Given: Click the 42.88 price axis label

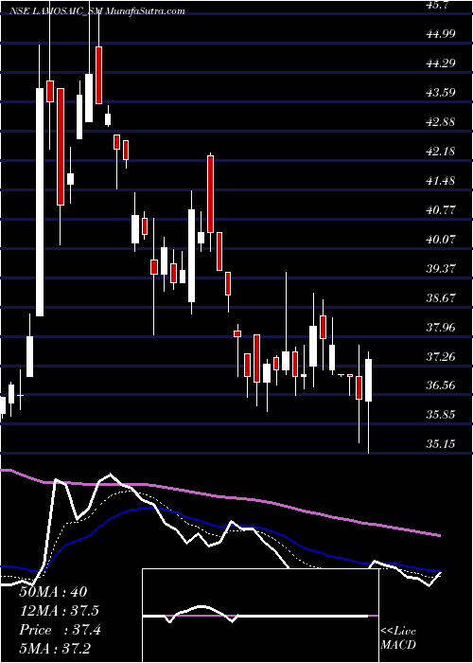Looking at the screenshot, I should point(442,122).
